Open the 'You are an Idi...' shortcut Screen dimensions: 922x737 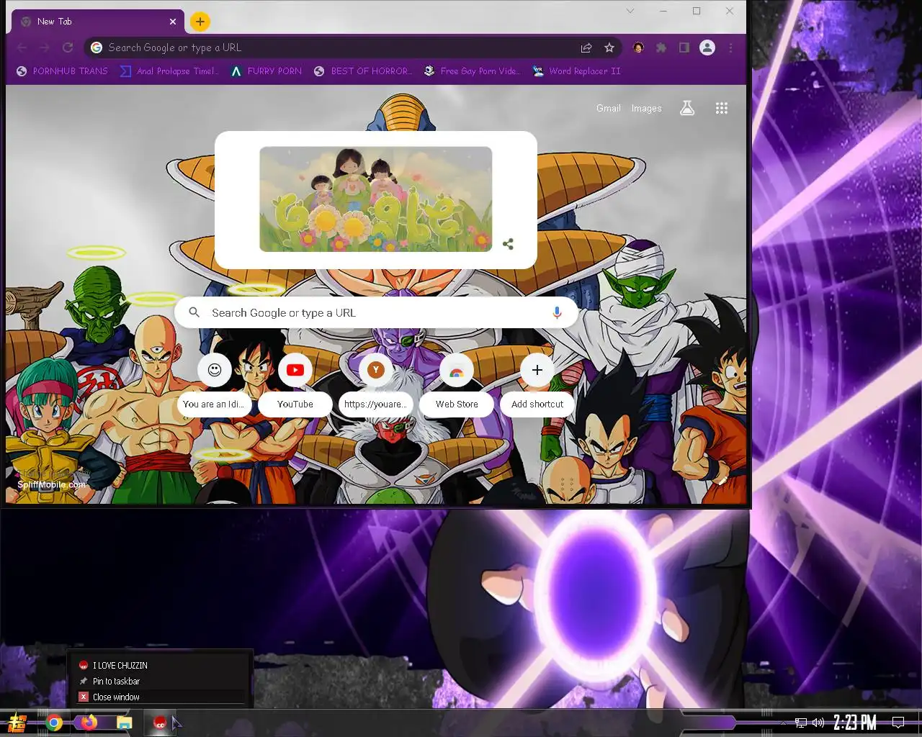point(214,385)
